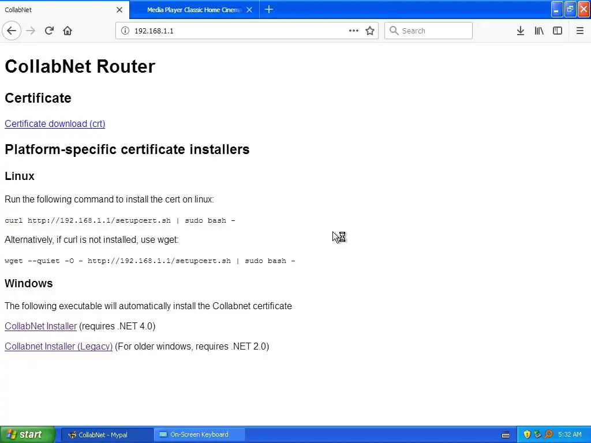The height and width of the screenshot is (443, 591).
Task: Restore down the browser window
Action: (x=570, y=9)
